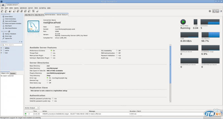
Task: Open the File menu
Action: click(x=3, y=8)
